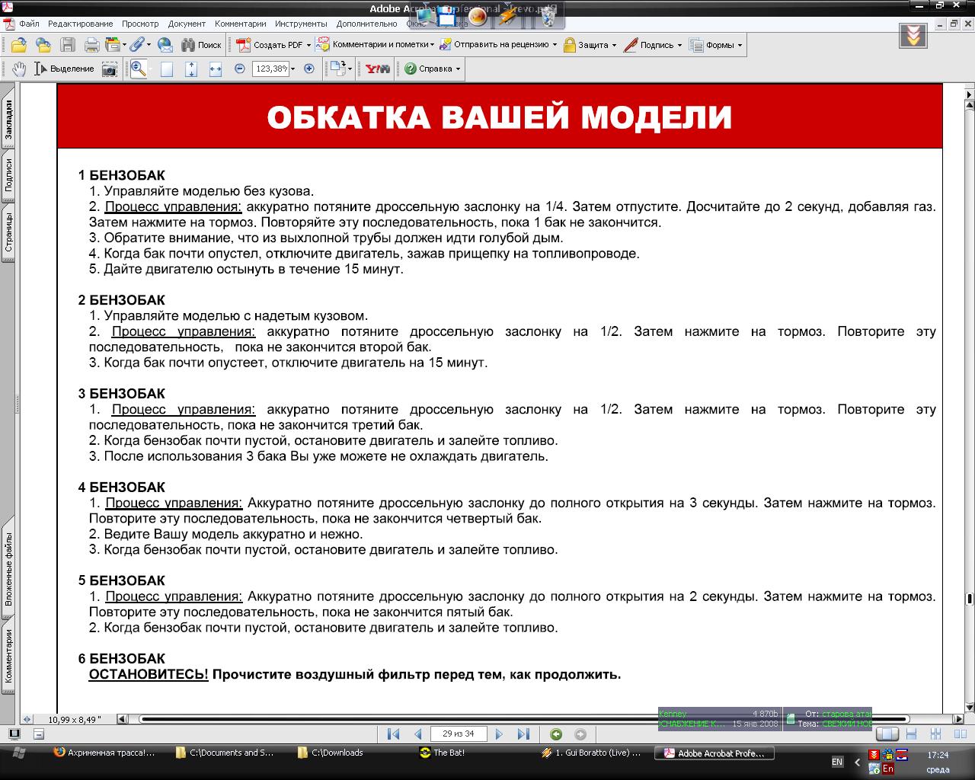975x780 pixels.
Task: Open the Вложенные файлы side tab
Action: click(x=8, y=569)
